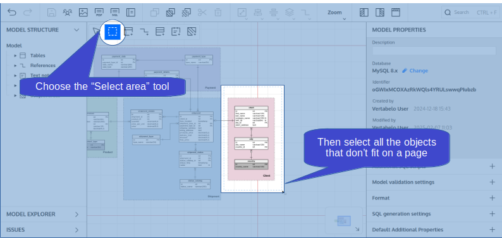Toggle top toolbar visibility icon
Image resolution: width=502 pixels, height=238 pixels.
coord(396,13)
